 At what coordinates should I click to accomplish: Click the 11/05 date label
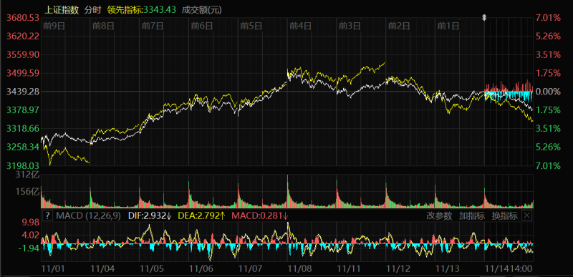[x=152, y=269]
